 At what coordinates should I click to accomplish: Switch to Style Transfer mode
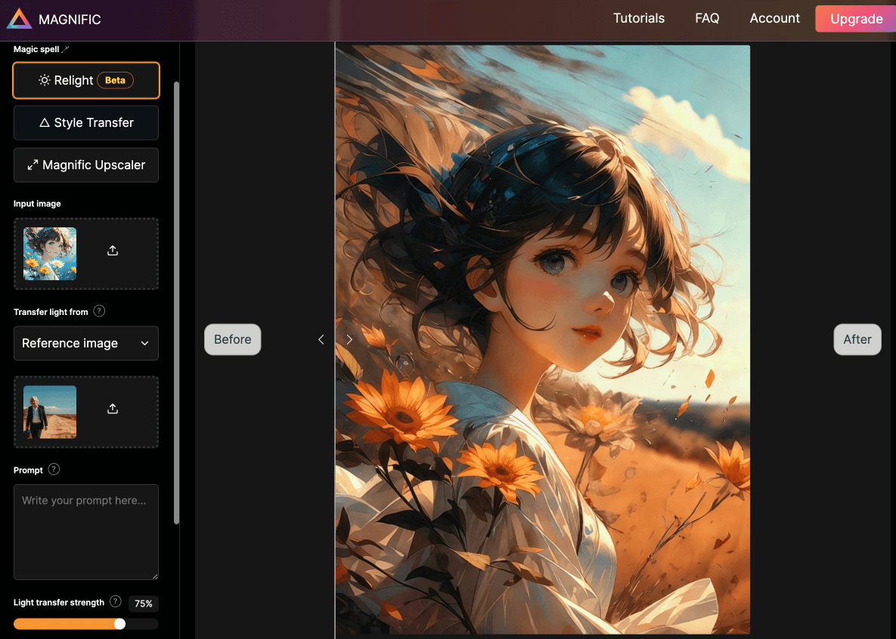(86, 122)
